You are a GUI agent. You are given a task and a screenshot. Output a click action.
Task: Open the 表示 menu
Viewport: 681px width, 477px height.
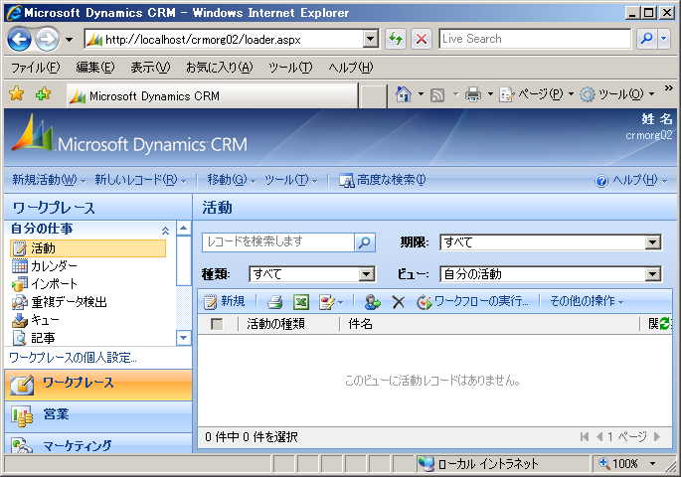pyautogui.click(x=150, y=68)
